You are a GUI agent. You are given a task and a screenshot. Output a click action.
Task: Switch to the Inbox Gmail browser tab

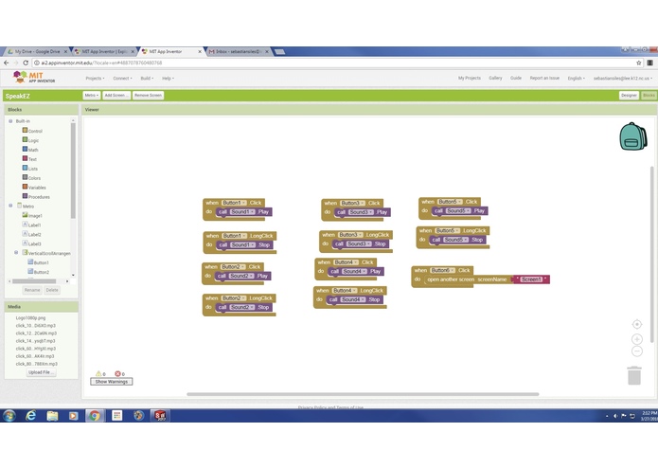tap(240, 51)
